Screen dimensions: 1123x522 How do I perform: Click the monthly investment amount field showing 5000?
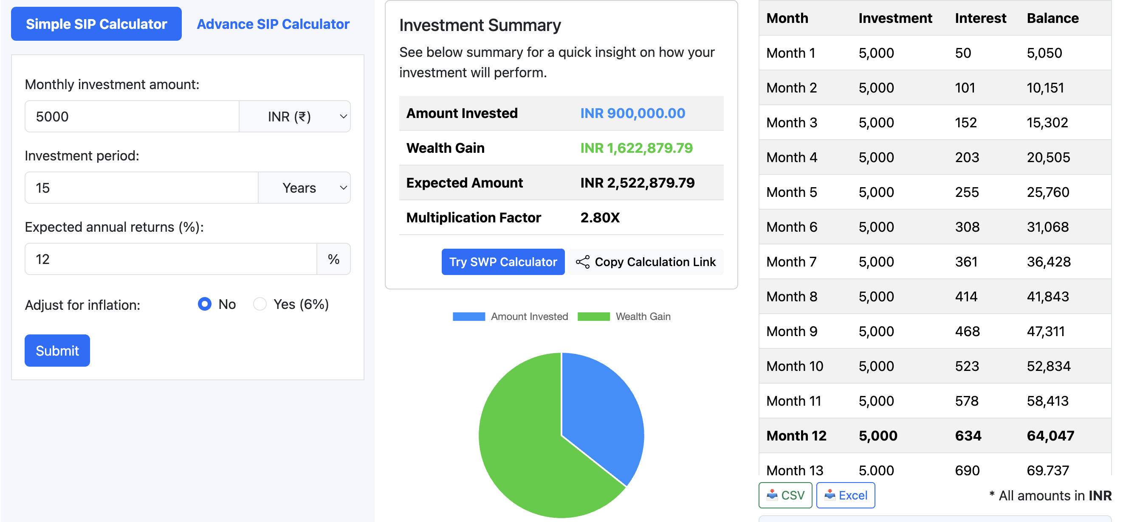click(x=131, y=116)
